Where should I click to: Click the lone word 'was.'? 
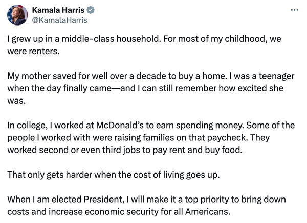click(x=16, y=101)
